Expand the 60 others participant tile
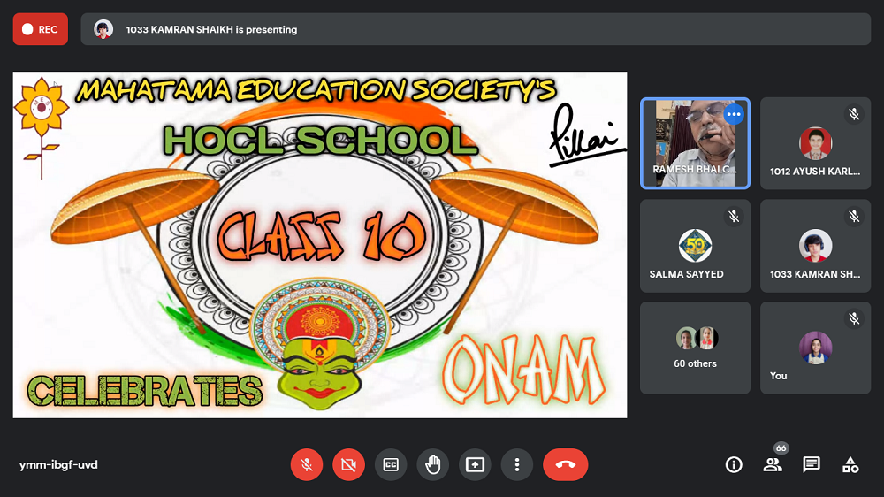The height and width of the screenshot is (497, 884). click(695, 348)
